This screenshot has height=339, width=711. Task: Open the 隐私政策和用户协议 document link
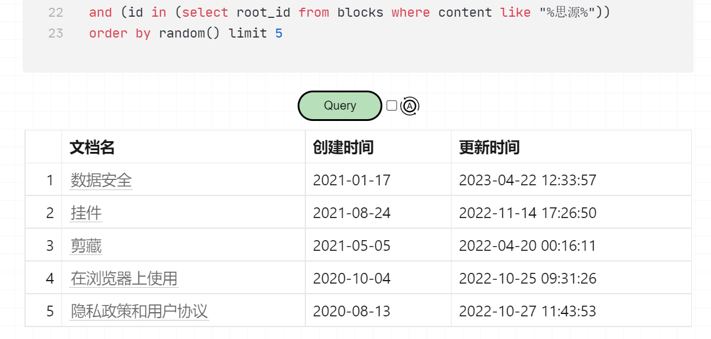point(139,311)
